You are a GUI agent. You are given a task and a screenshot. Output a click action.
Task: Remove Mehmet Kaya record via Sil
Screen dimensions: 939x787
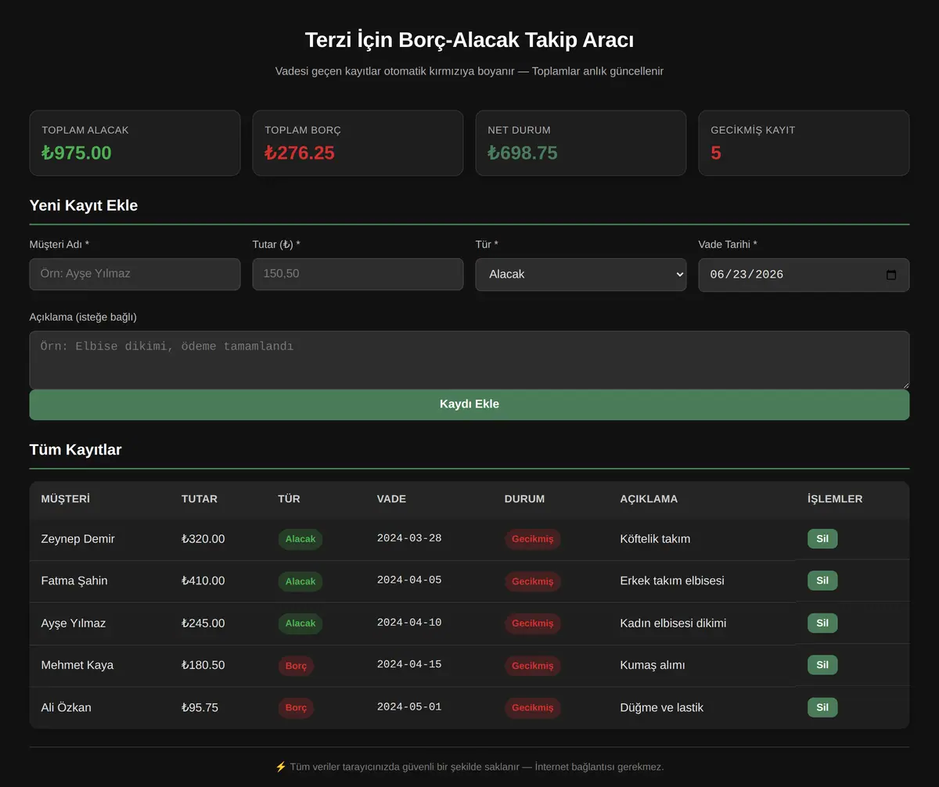[822, 665]
